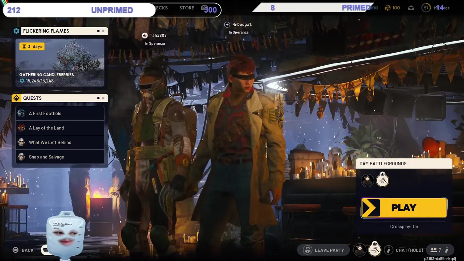Image resolution: width=464 pixels, height=261 pixels.
Task: Open the social list showing 7 players
Action: 435,250
